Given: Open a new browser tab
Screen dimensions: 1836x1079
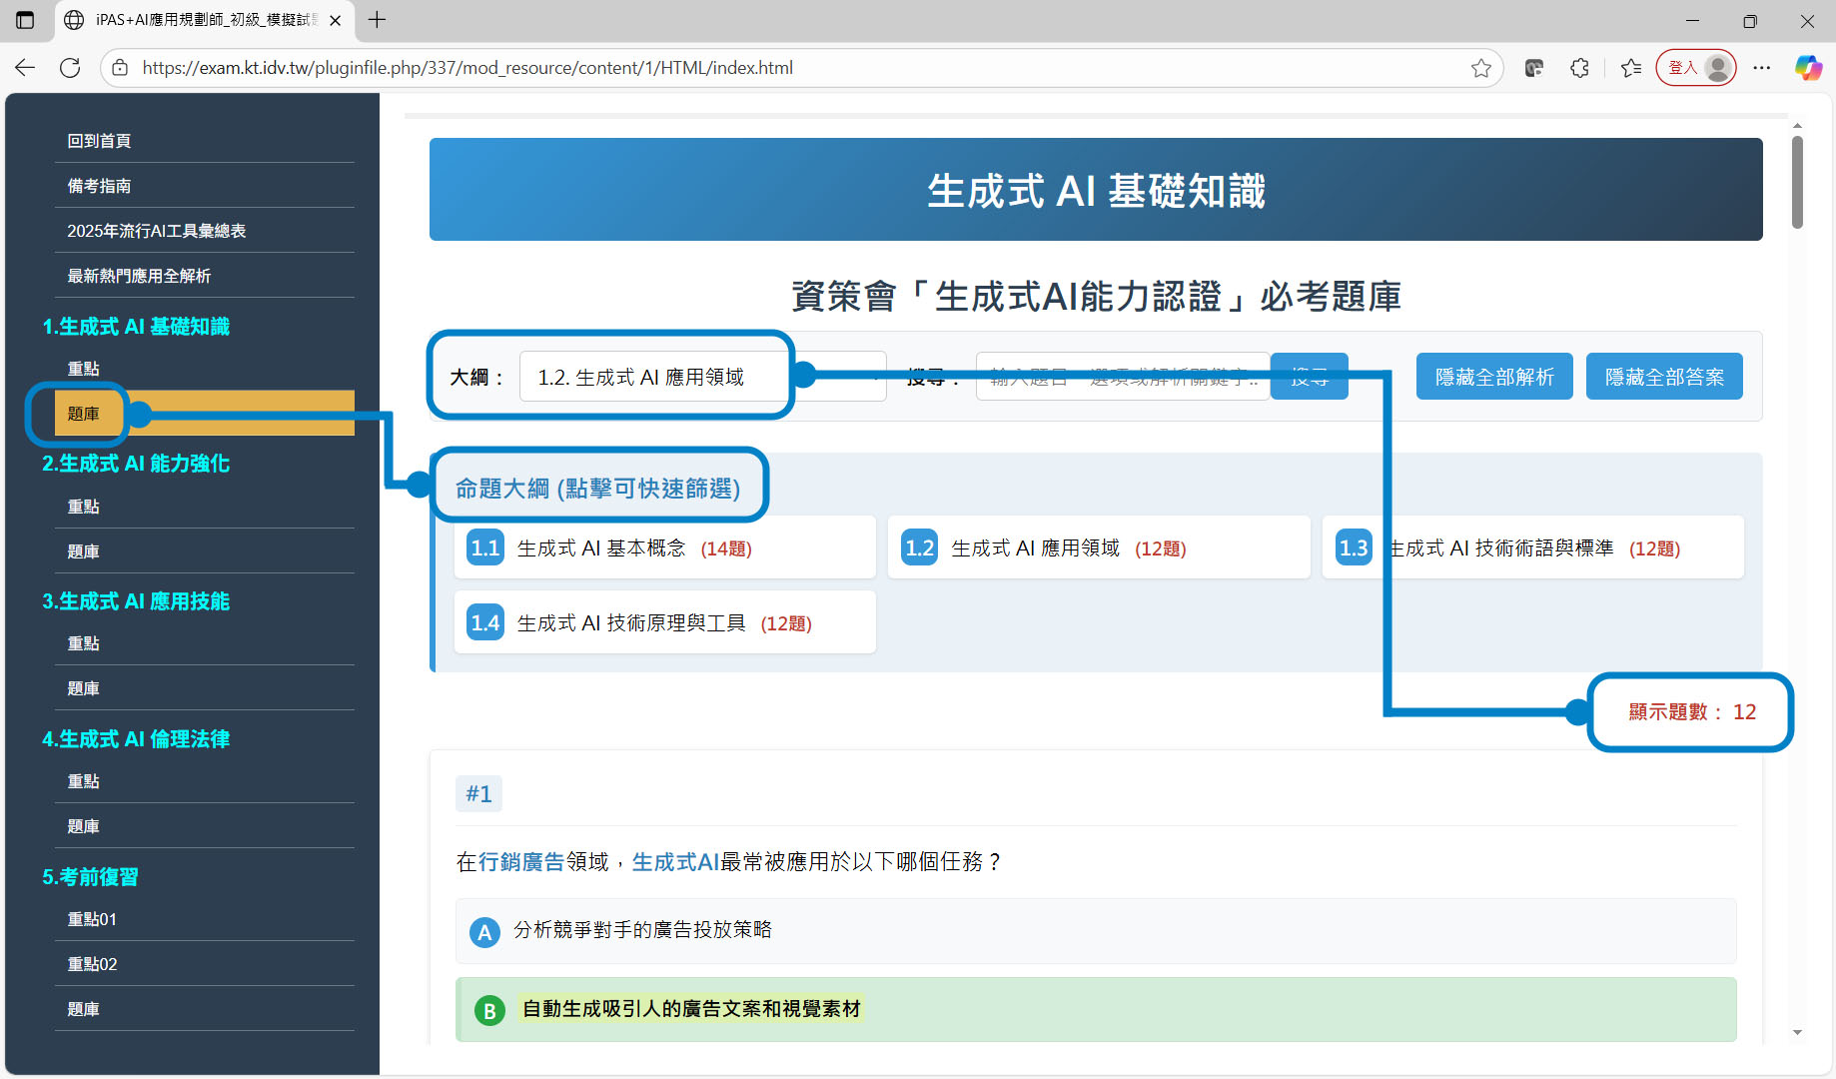Looking at the screenshot, I should click(377, 20).
